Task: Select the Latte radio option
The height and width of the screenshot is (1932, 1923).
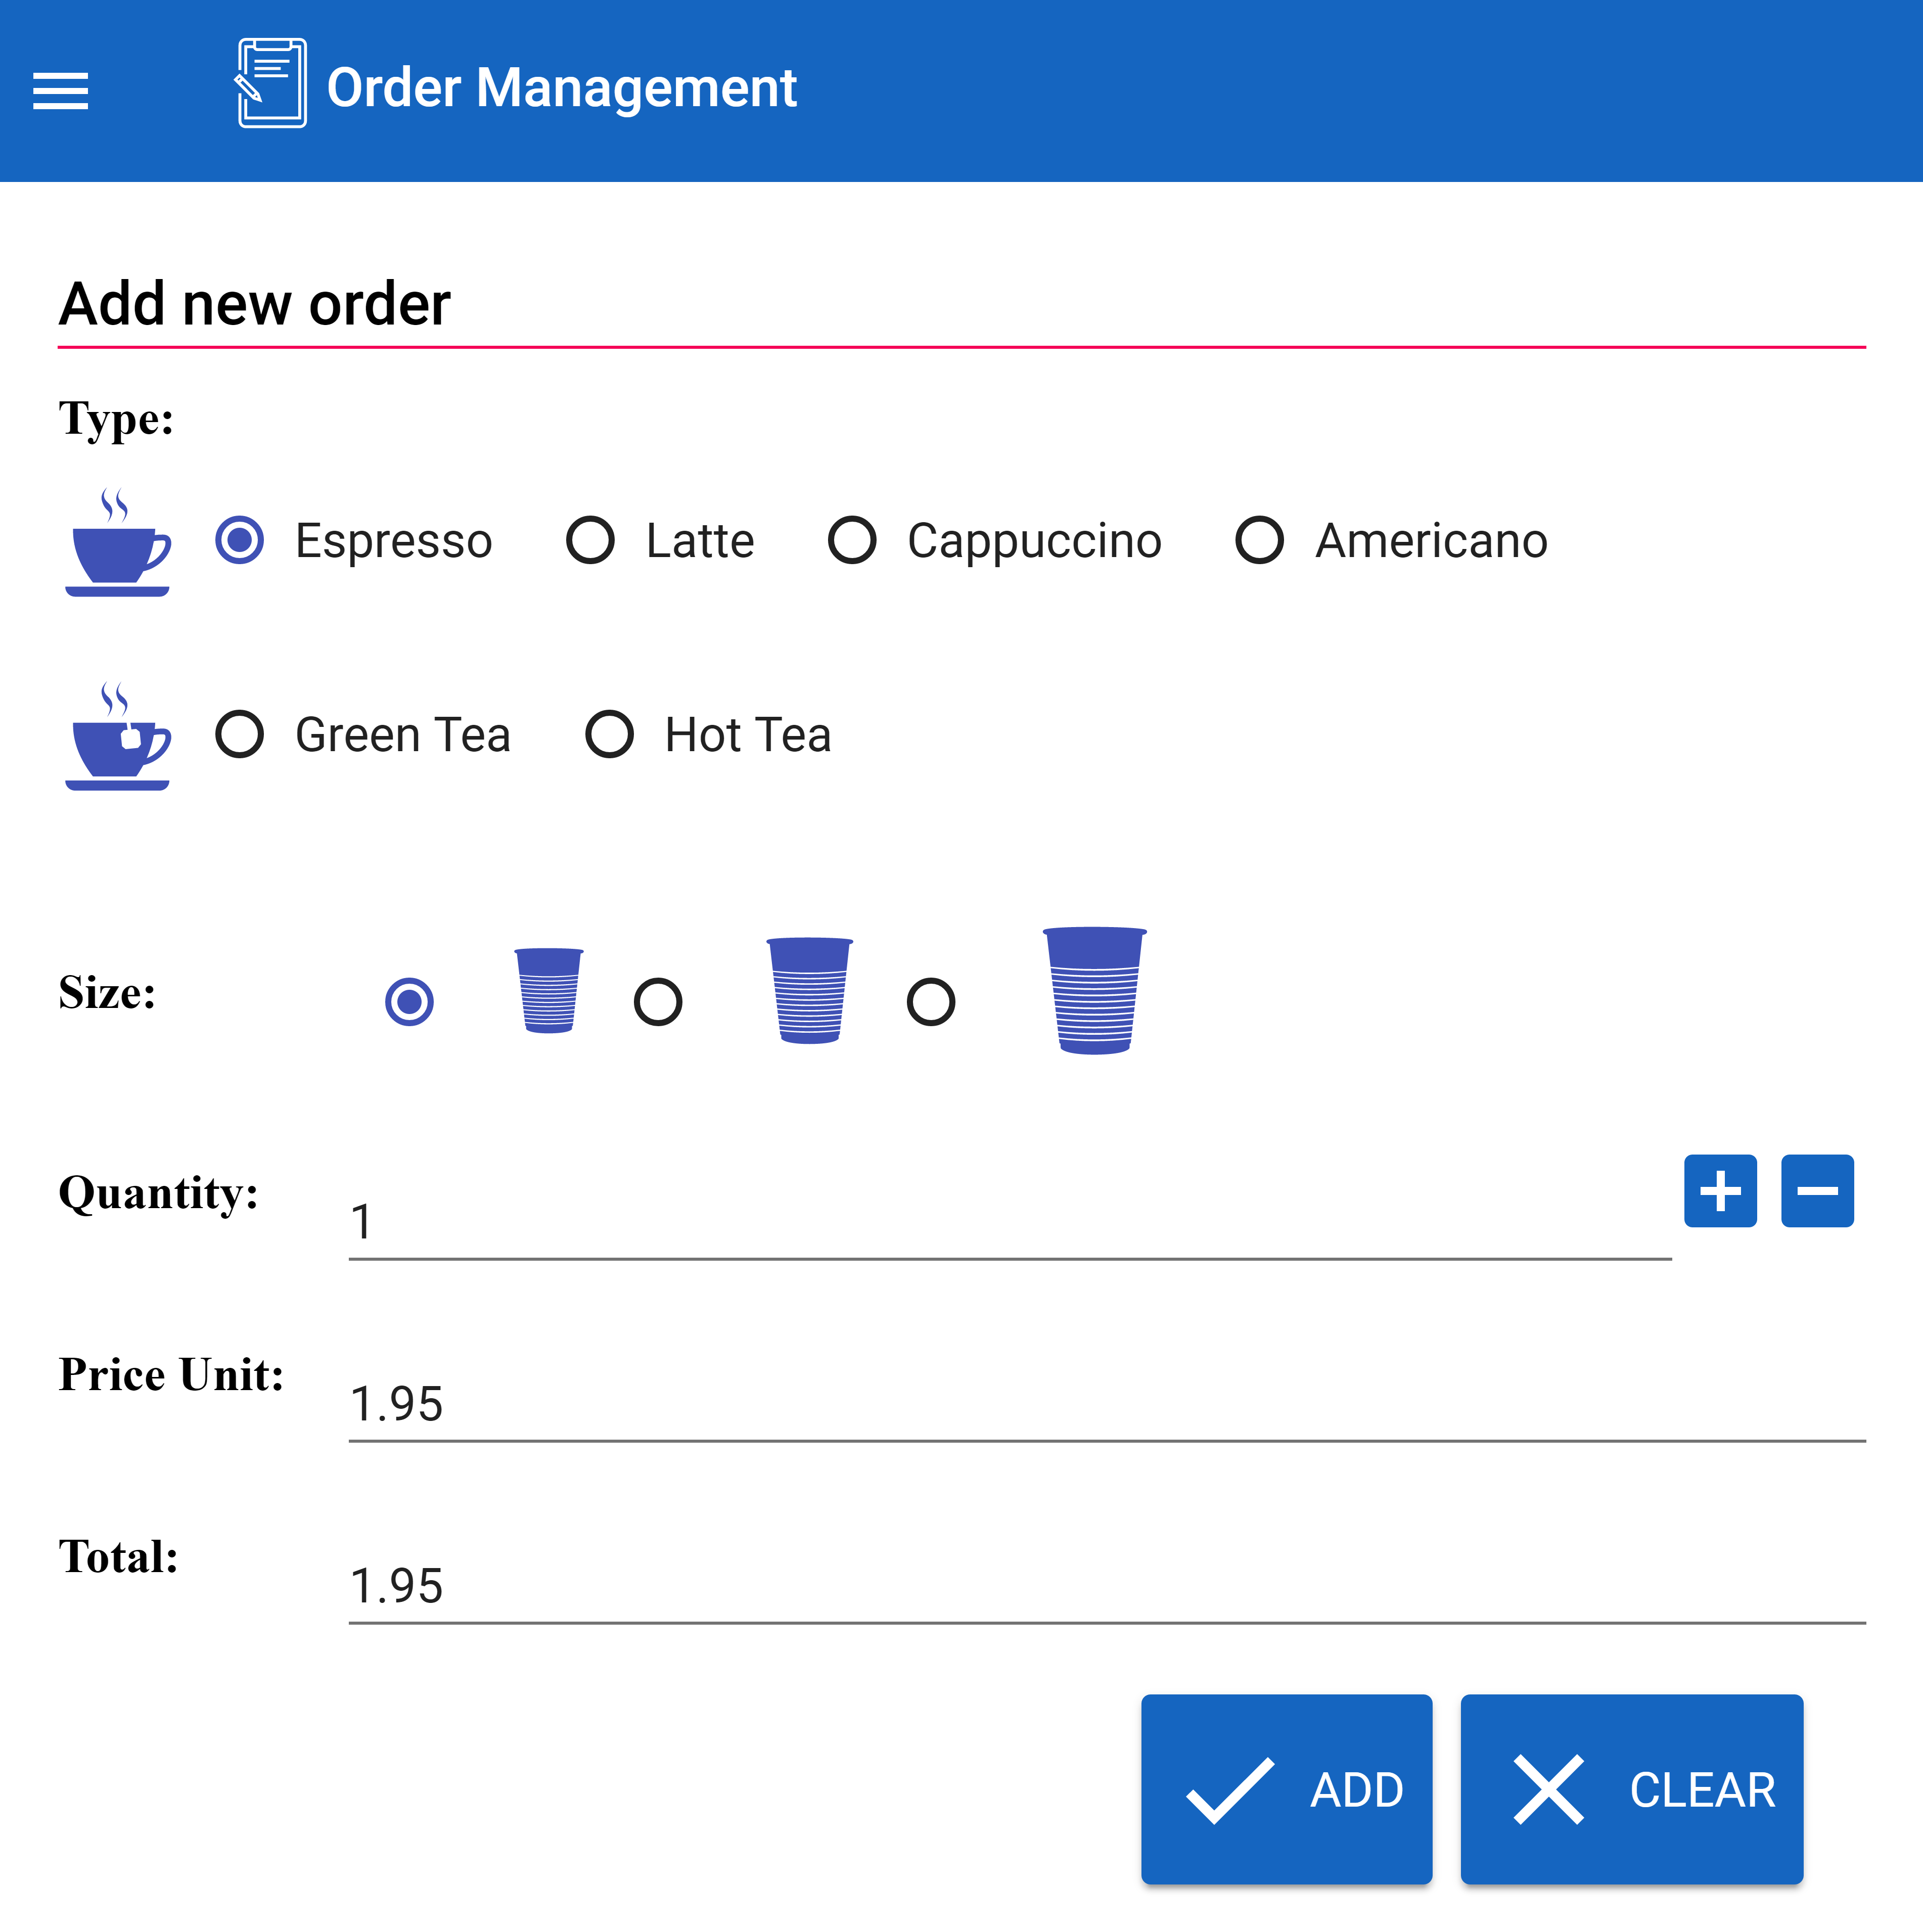Action: (x=590, y=540)
